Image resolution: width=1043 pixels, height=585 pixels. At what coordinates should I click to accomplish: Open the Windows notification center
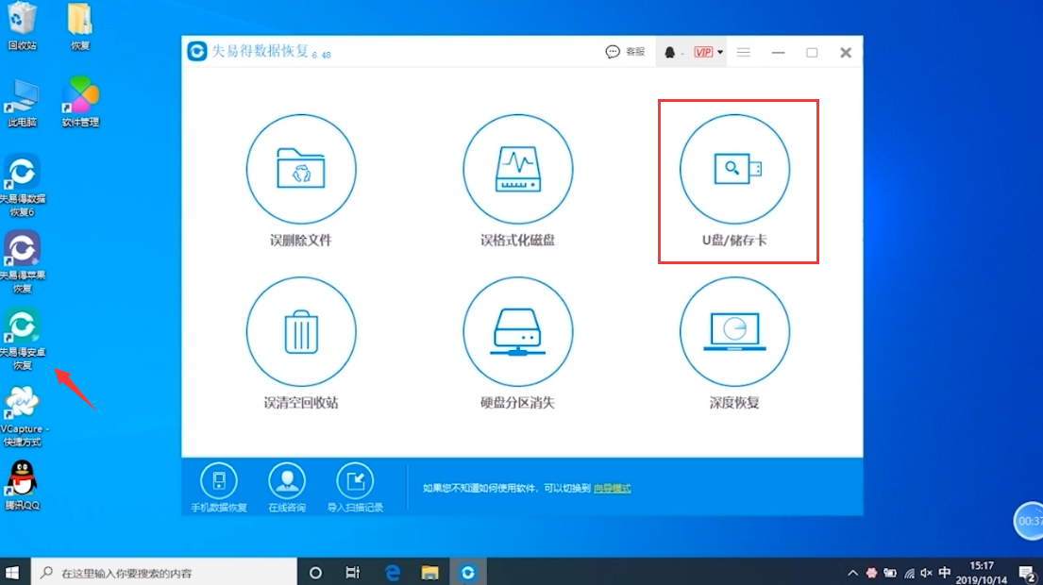click(x=1028, y=572)
